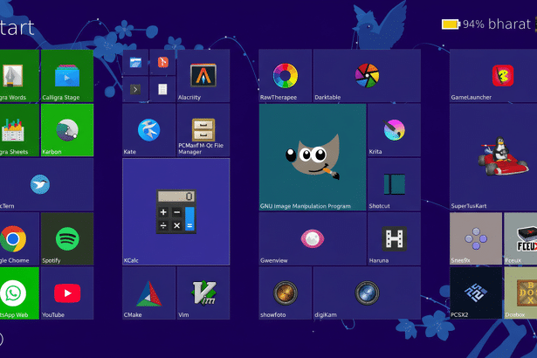
Task: Launch Krita
Action: pyautogui.click(x=394, y=130)
